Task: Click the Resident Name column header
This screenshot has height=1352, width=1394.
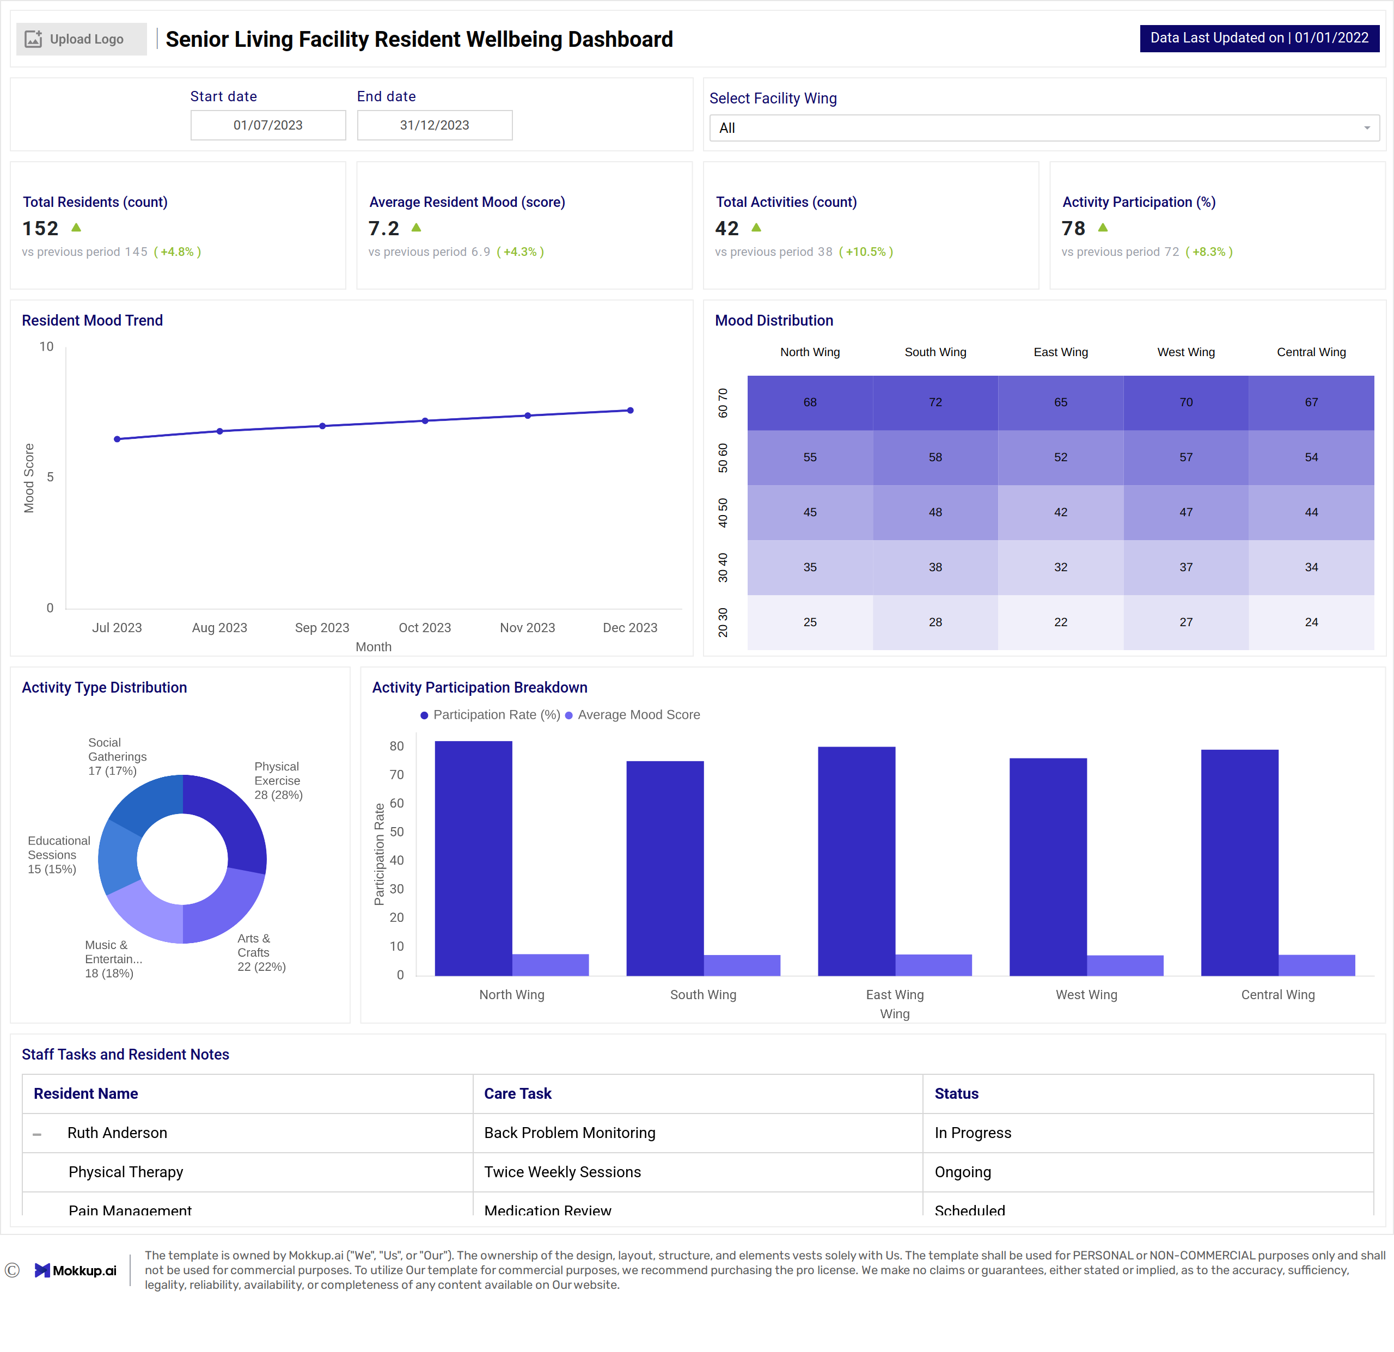Action: coord(86,1094)
